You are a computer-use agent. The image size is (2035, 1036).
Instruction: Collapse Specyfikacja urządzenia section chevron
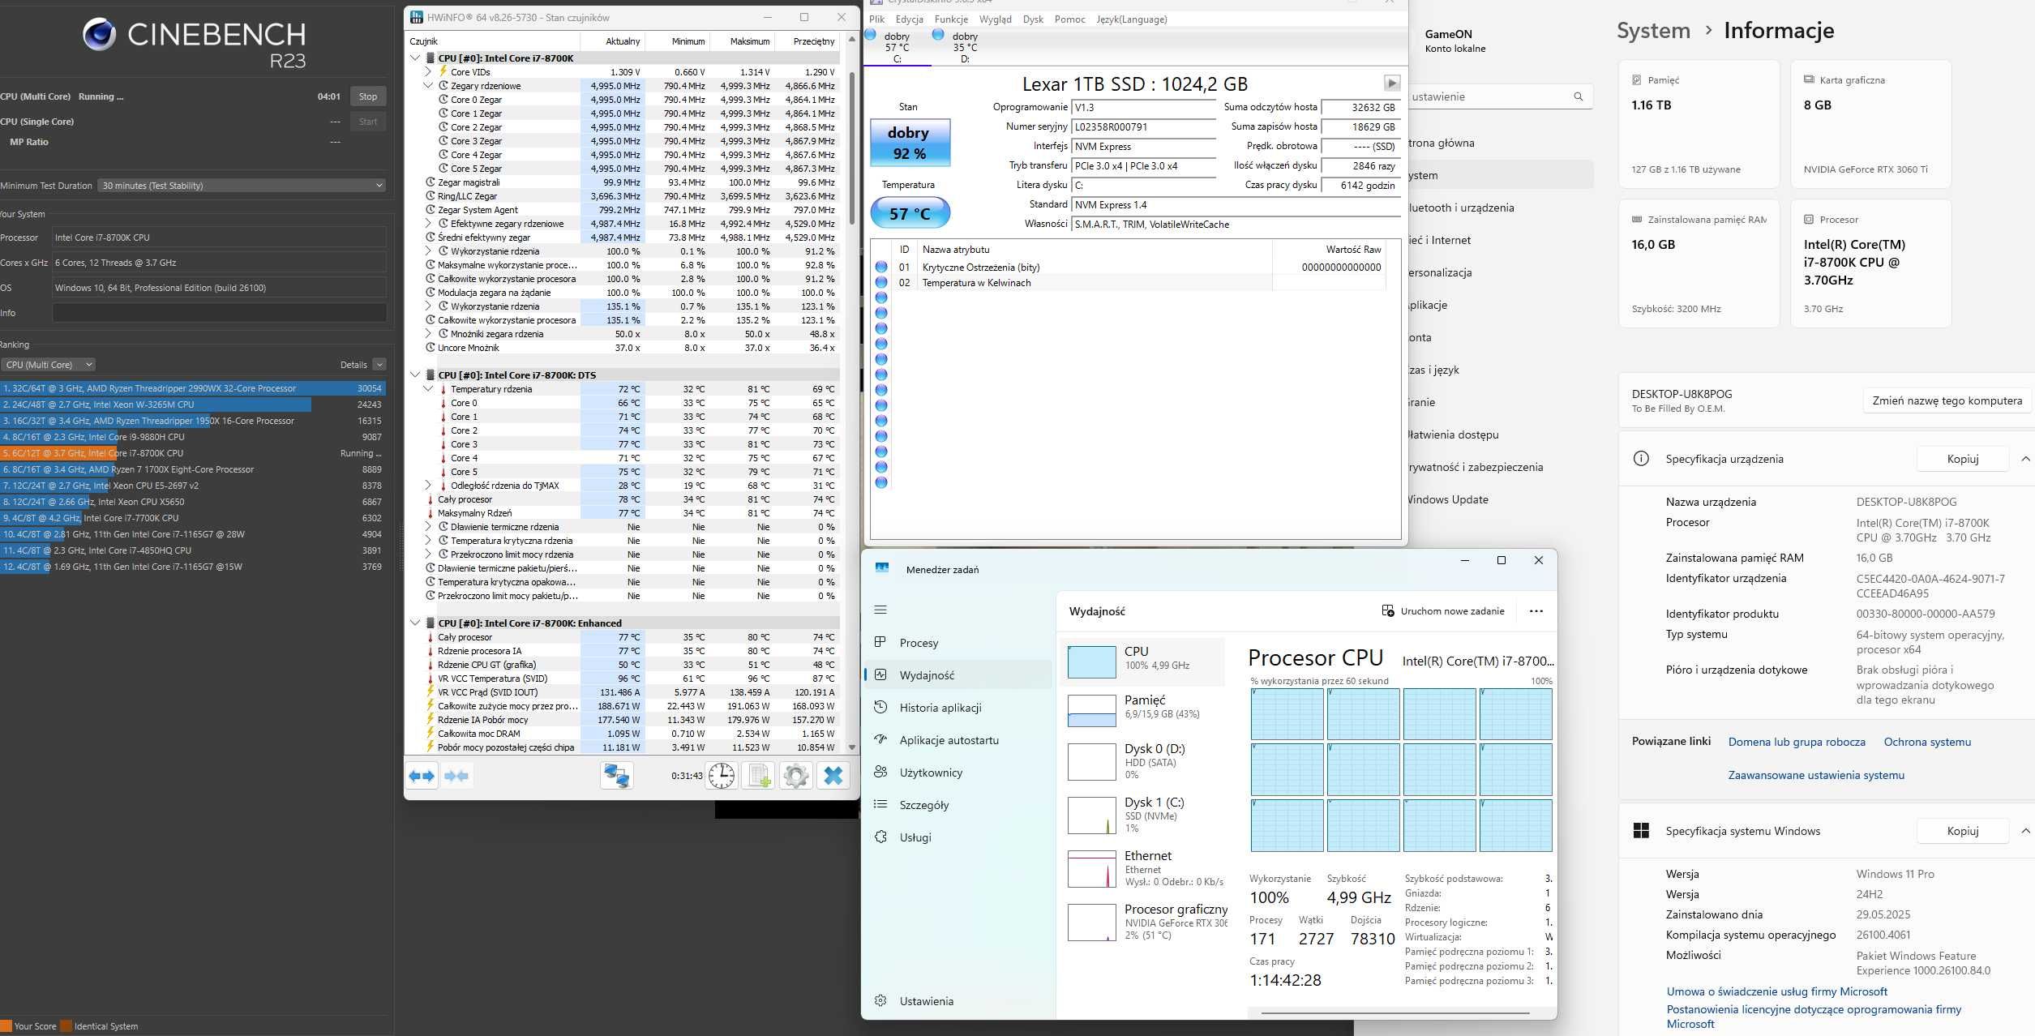(2025, 459)
